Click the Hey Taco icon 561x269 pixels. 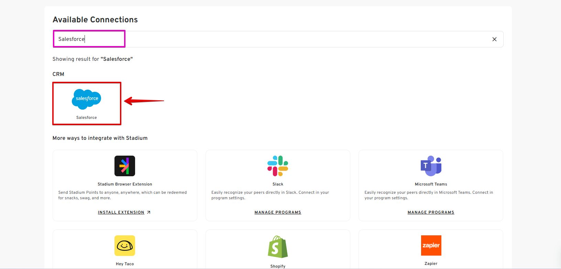[125, 246]
